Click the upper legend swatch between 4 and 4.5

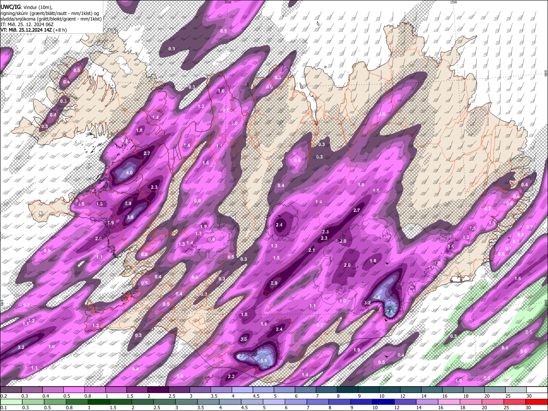click(x=242, y=390)
